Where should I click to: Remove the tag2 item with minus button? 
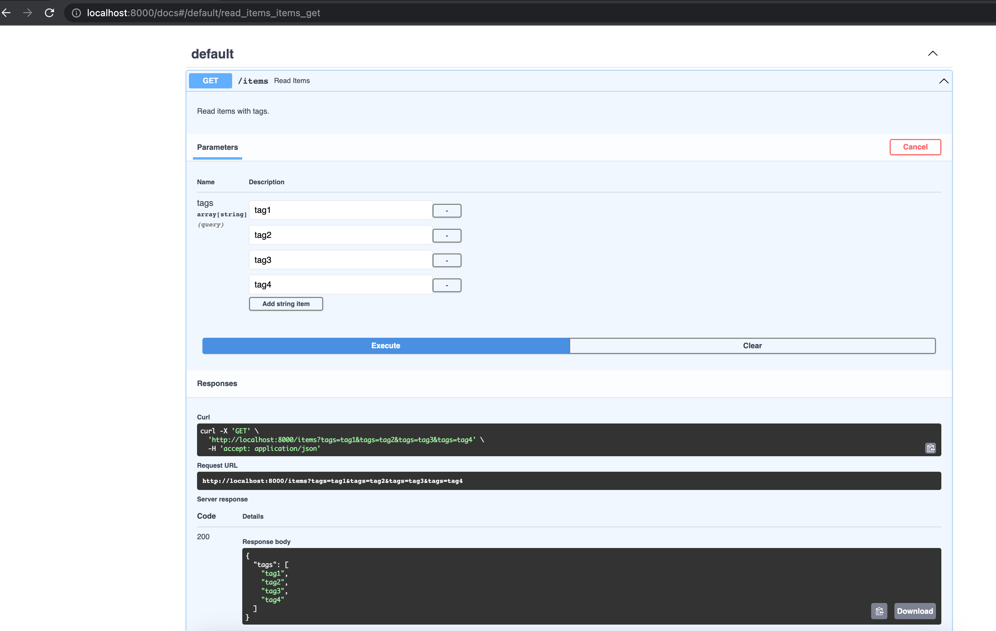(x=447, y=236)
